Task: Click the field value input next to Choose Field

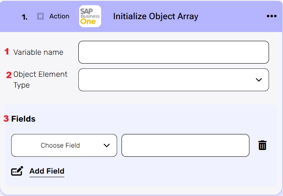Action: 185,146
